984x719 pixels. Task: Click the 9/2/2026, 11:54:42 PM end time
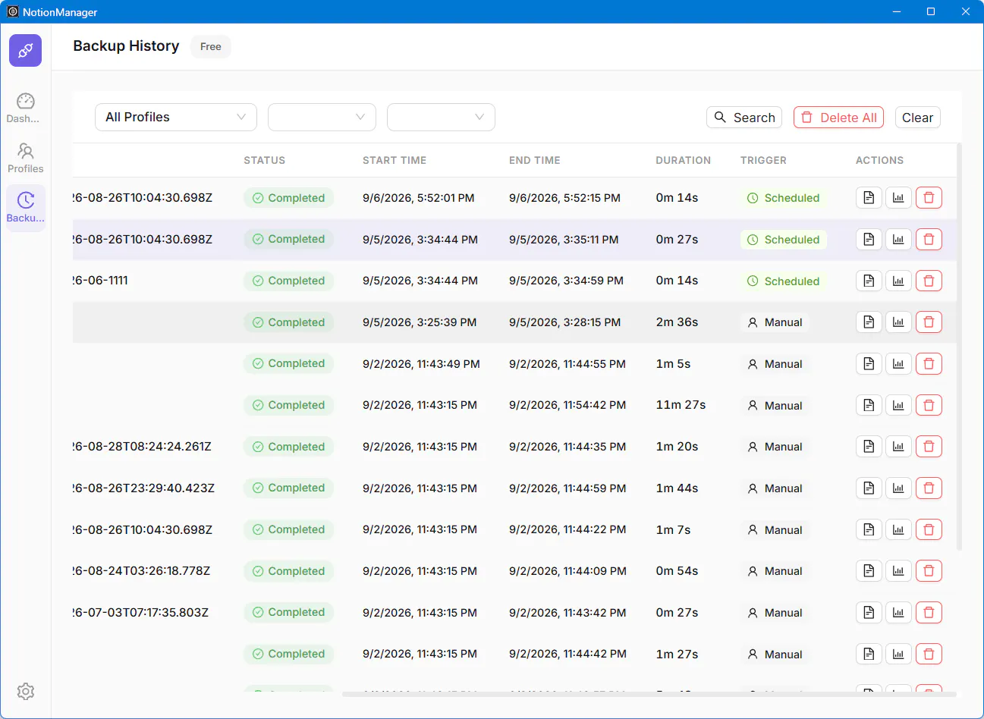tap(567, 405)
